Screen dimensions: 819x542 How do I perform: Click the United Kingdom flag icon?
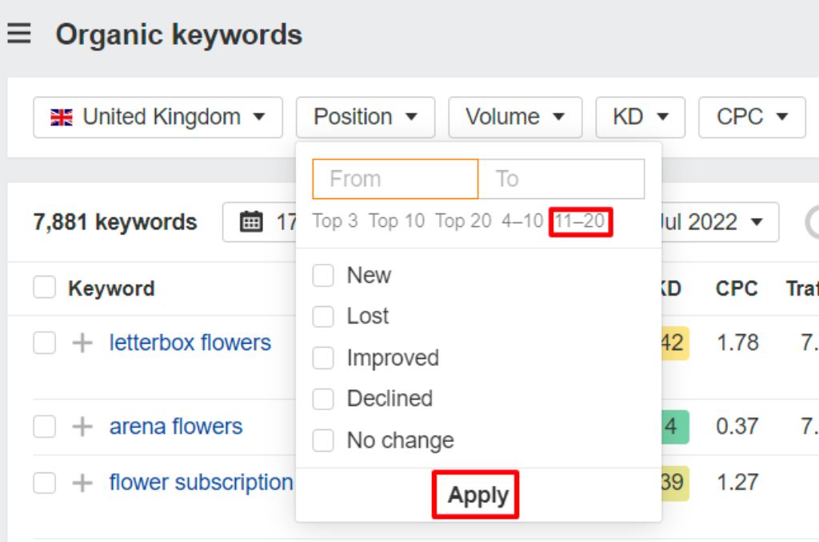62,118
